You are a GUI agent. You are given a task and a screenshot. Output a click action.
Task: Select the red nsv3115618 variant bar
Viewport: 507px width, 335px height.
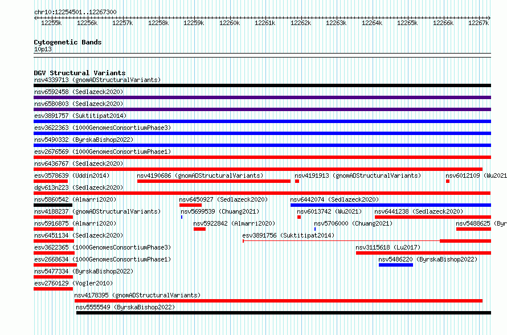(424, 253)
